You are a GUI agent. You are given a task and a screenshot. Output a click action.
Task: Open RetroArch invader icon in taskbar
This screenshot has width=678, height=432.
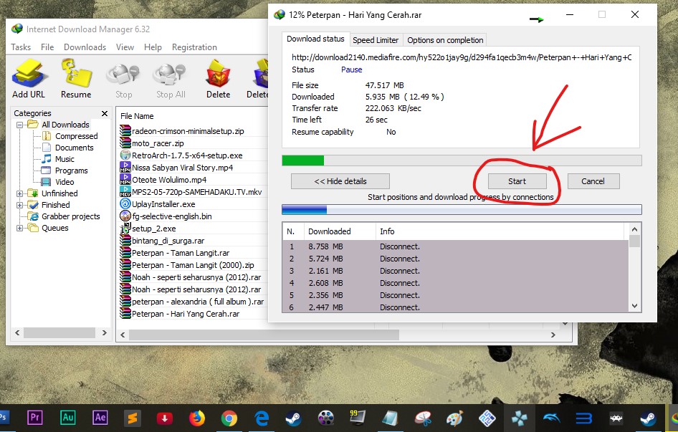point(616,418)
